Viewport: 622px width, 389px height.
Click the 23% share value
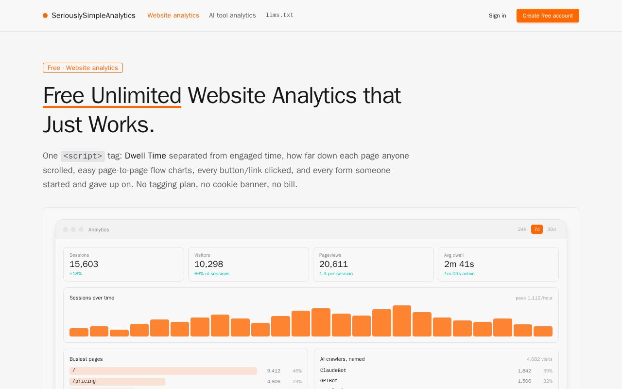(x=297, y=381)
